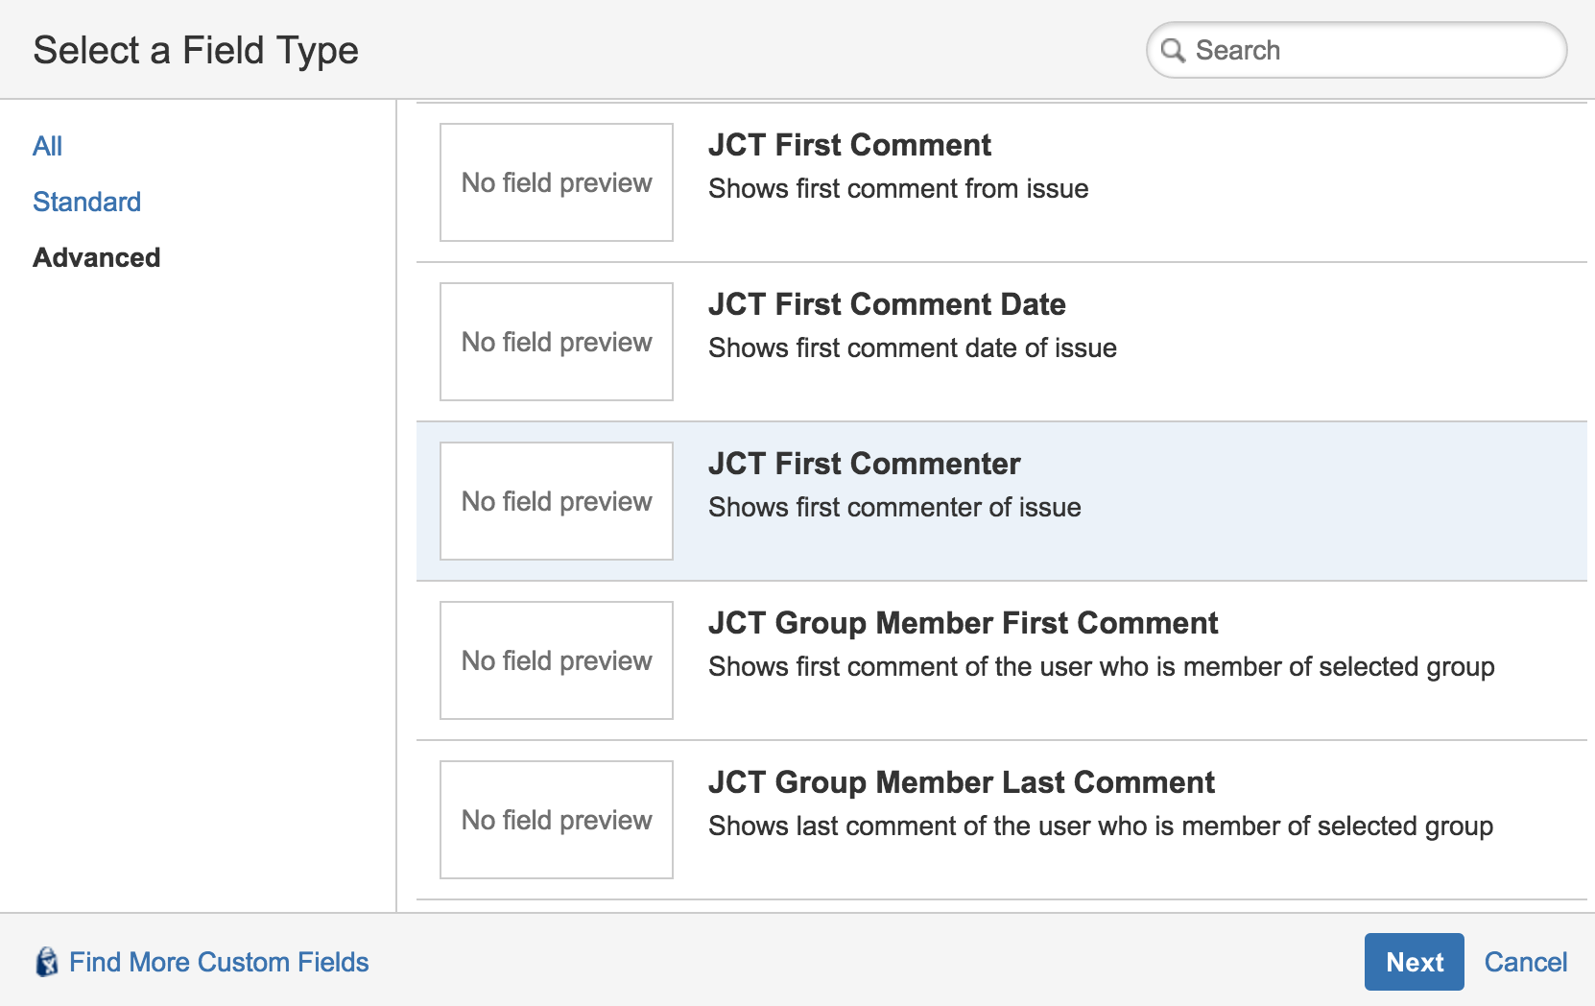The height and width of the screenshot is (1006, 1595).
Task: Click preview box for JCT First Commenter
Action: [557, 501]
